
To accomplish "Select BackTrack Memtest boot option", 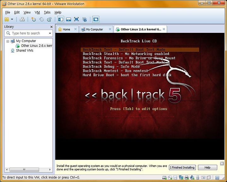I will coord(115,71).
